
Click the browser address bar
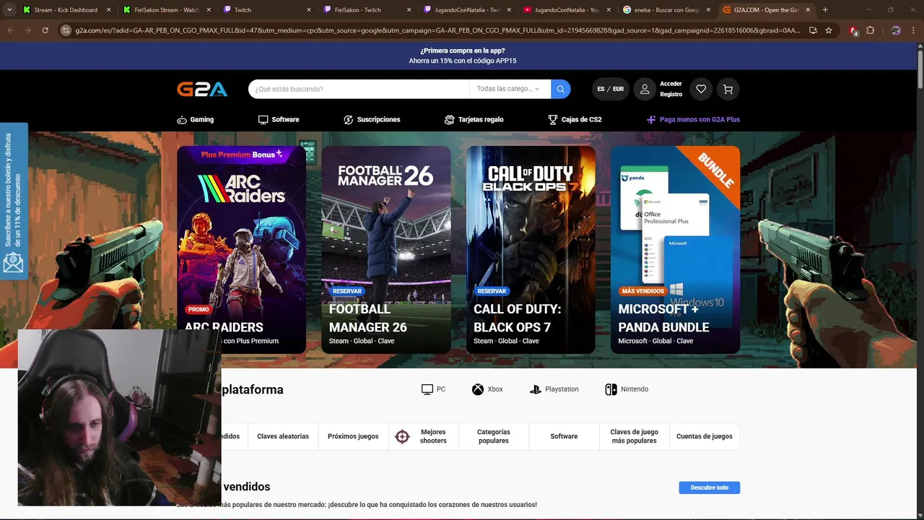click(x=437, y=30)
